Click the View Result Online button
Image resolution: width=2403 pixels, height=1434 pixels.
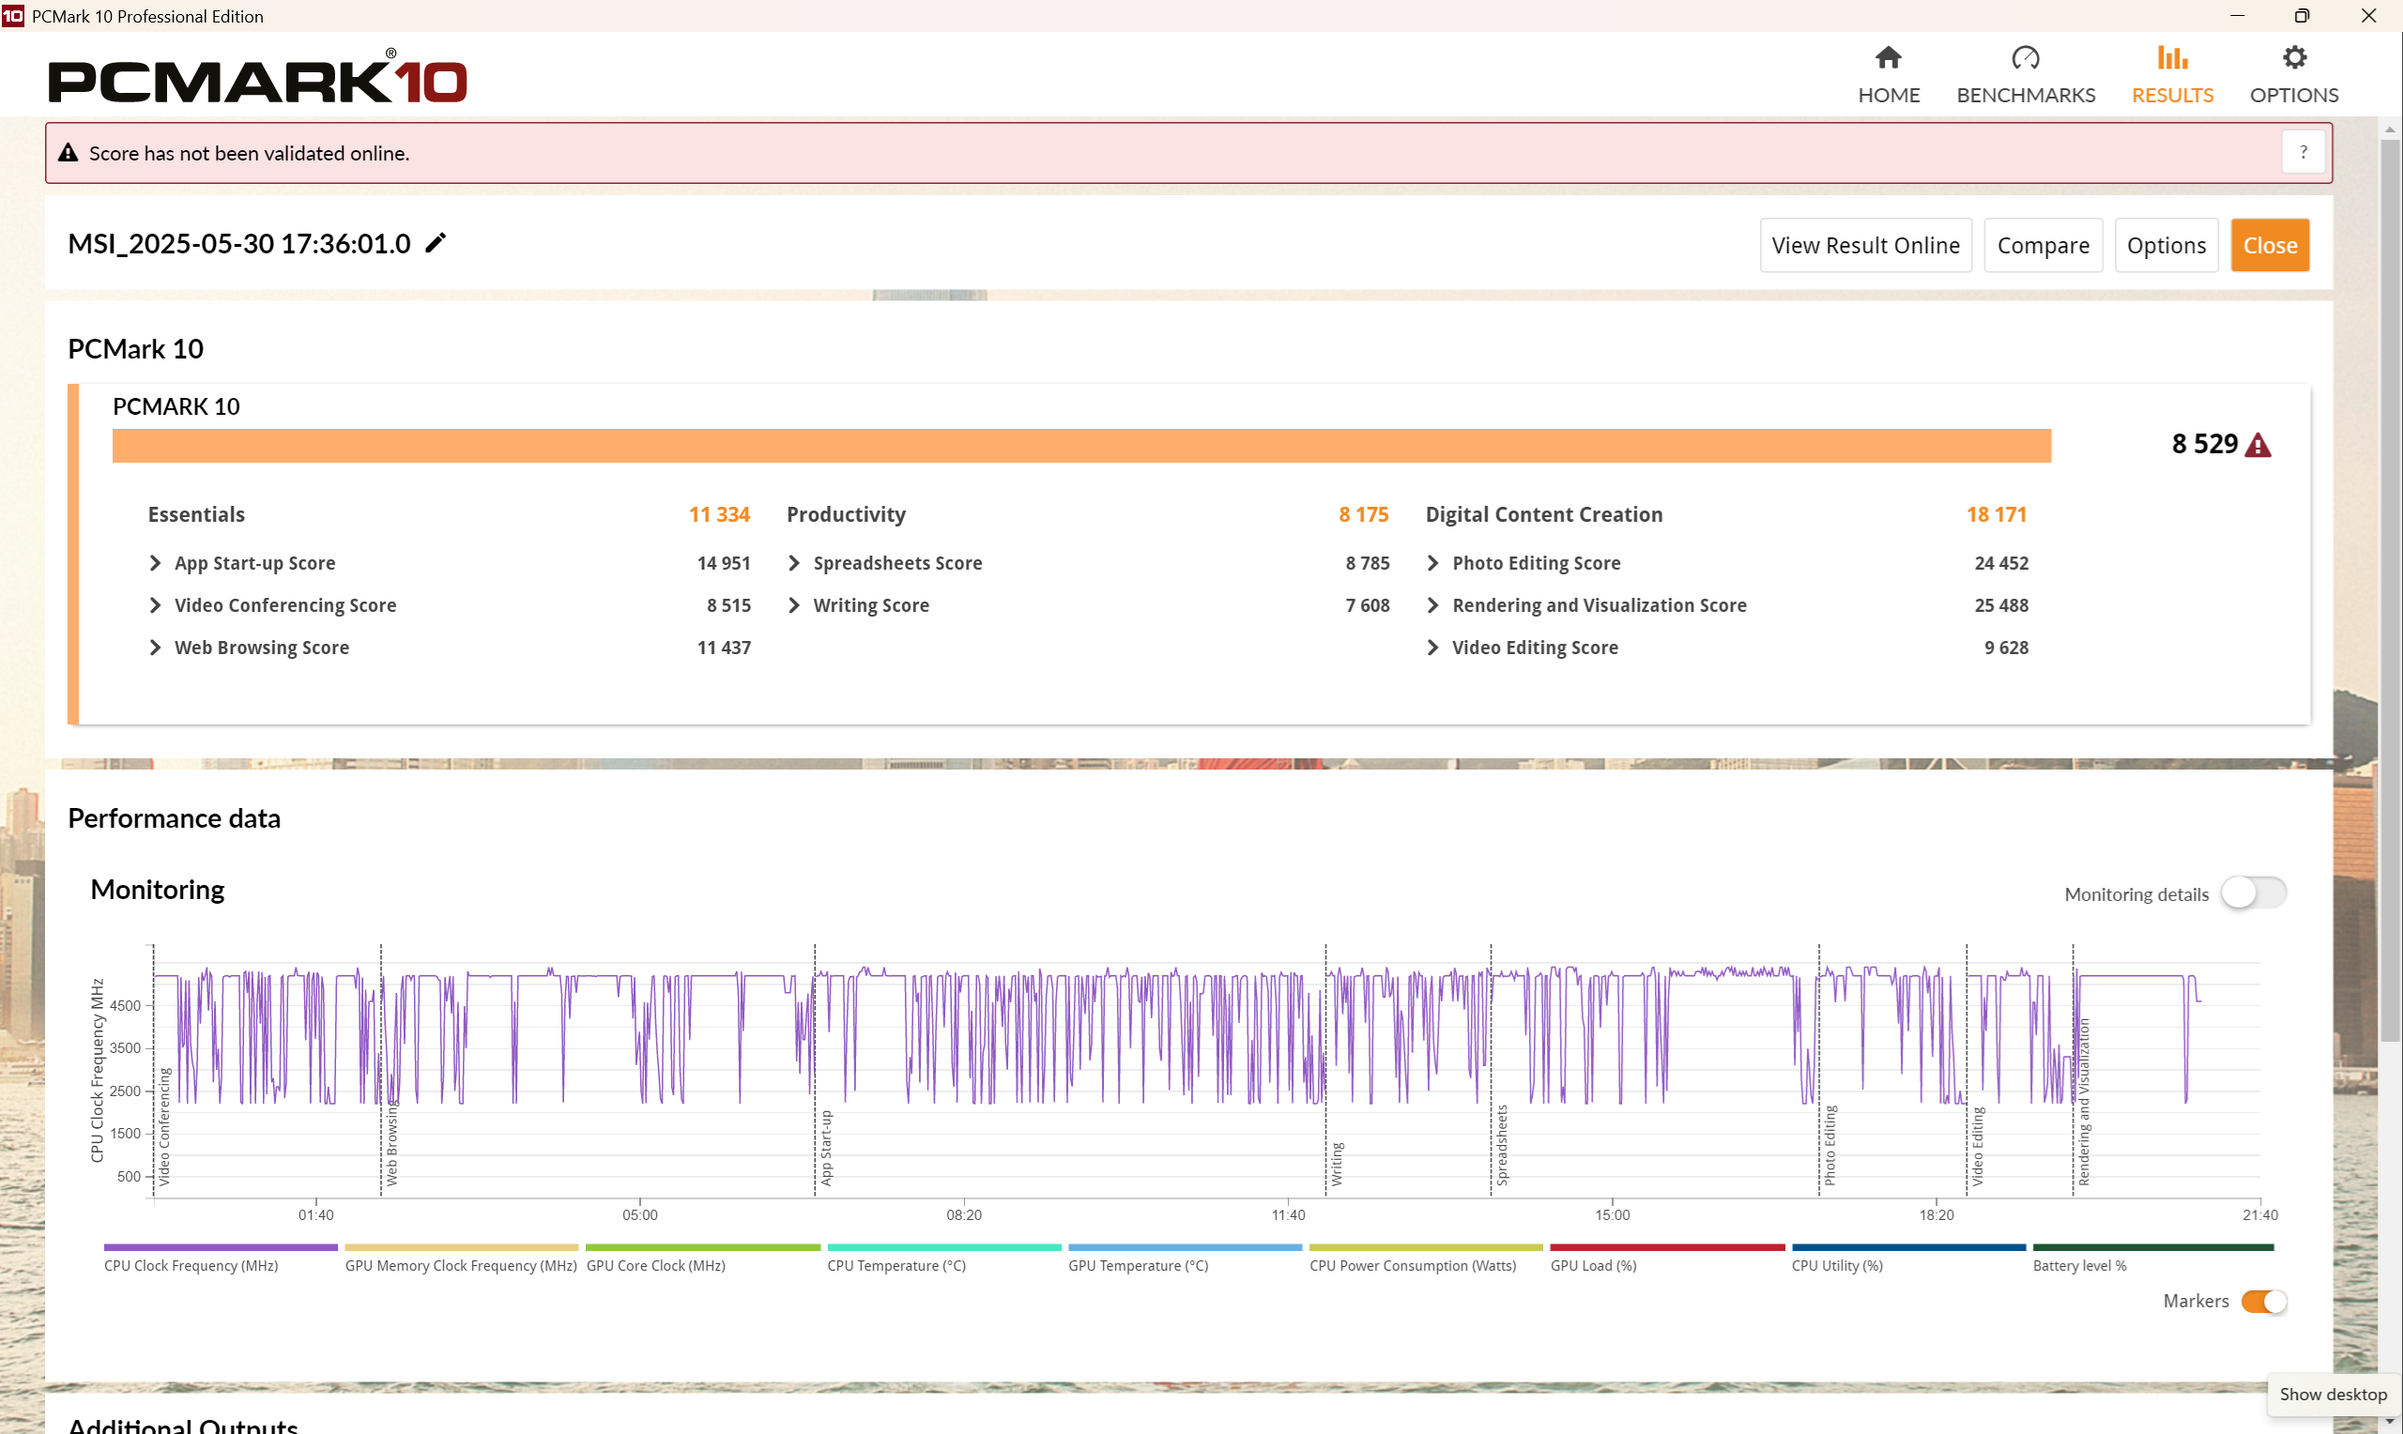(x=1865, y=246)
